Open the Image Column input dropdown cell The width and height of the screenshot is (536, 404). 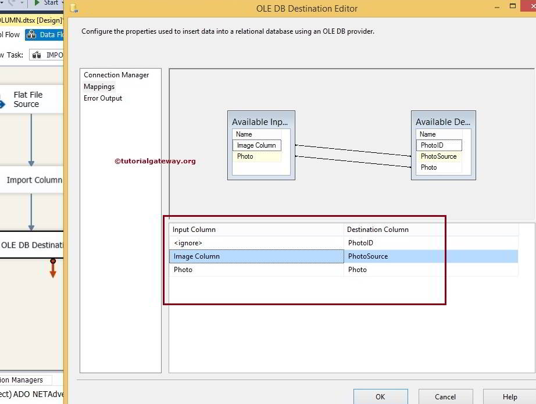[x=256, y=256]
